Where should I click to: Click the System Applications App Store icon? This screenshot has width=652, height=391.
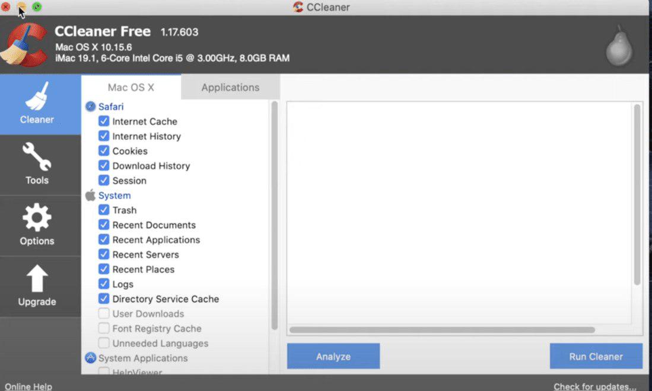click(x=90, y=358)
